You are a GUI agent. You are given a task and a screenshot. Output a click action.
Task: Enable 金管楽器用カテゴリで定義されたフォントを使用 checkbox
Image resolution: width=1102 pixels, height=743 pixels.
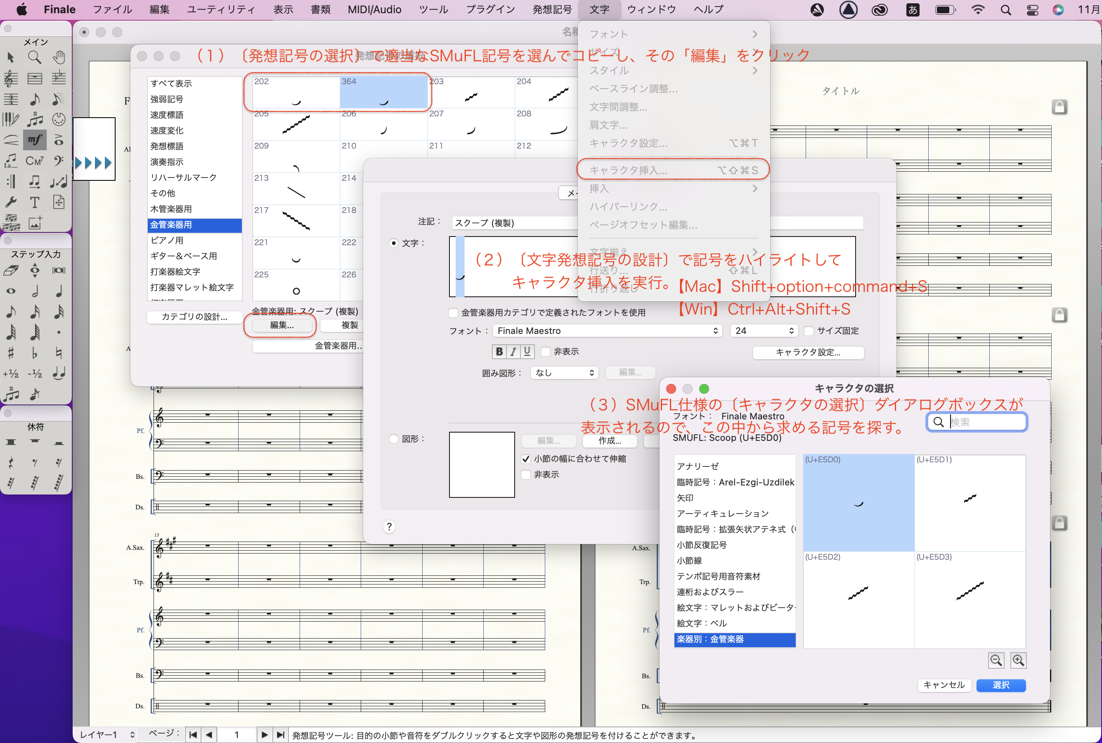pyautogui.click(x=454, y=313)
